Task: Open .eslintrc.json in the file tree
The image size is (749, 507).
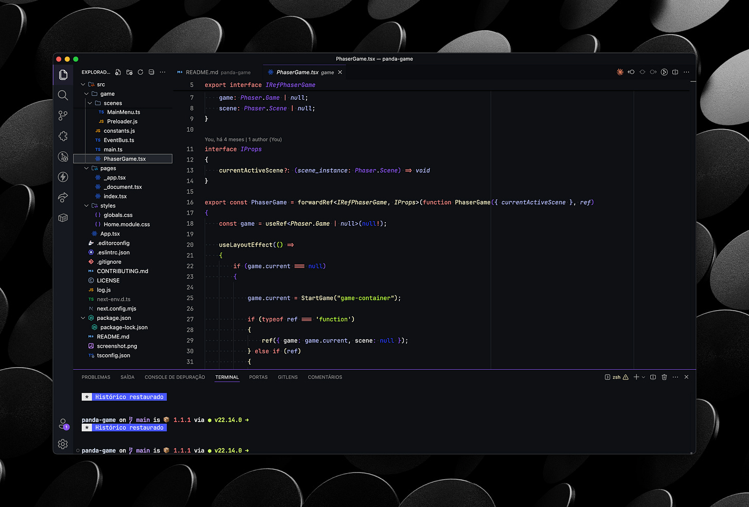Action: point(113,252)
